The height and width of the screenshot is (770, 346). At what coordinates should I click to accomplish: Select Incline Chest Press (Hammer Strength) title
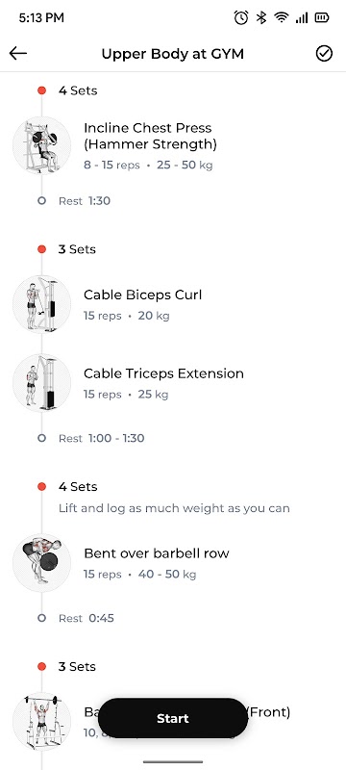pos(150,136)
